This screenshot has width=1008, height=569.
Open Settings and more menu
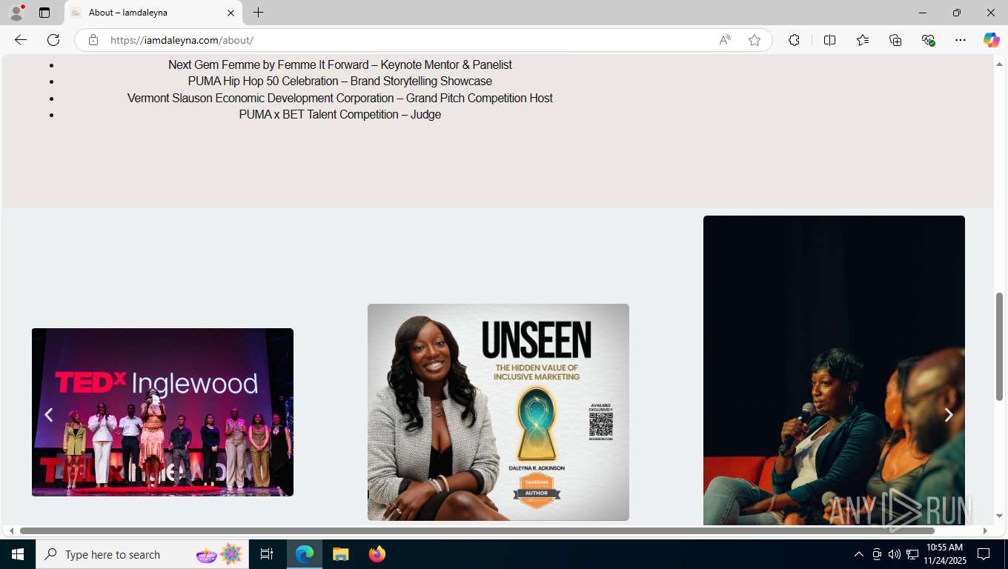click(x=961, y=40)
